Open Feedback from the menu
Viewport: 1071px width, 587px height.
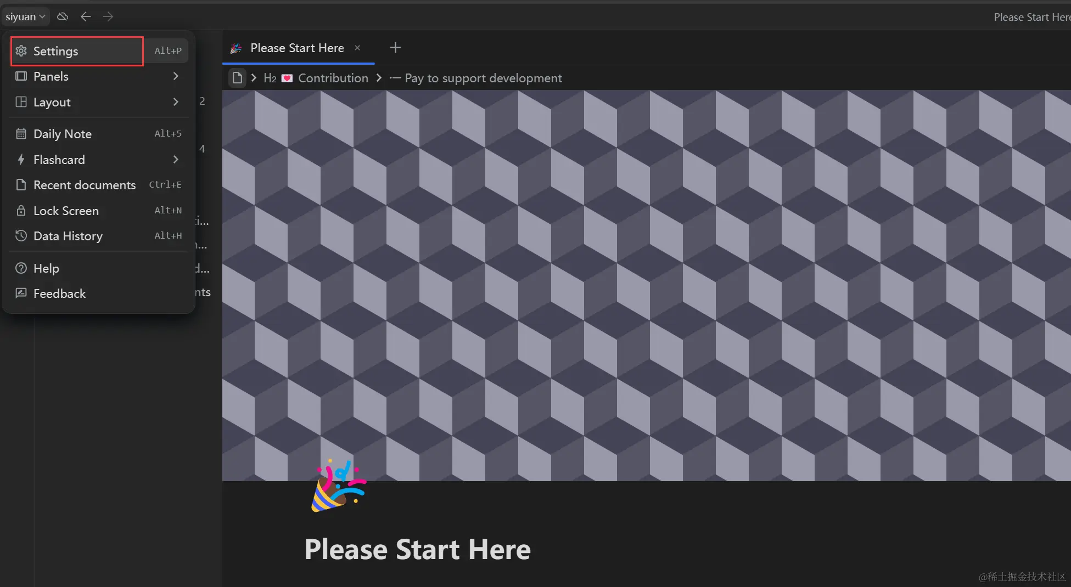coord(59,293)
